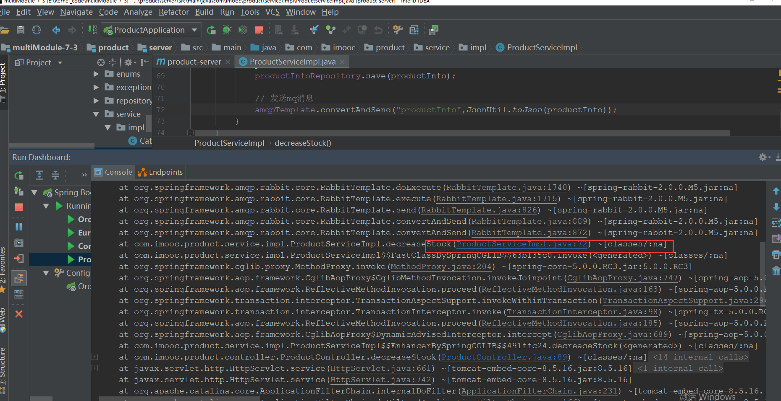Toggle group-by-type tree view in Run Dashboard
Viewport: 781px width, 401px height.
click(19, 278)
